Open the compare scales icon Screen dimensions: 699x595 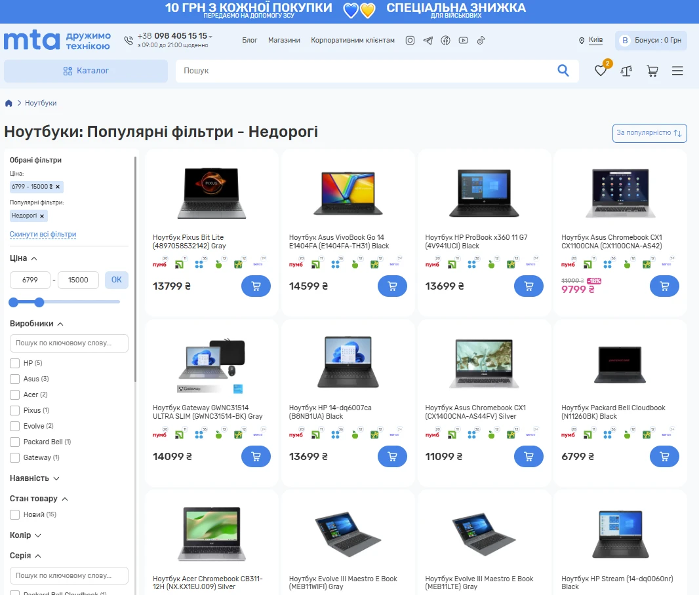[x=626, y=71]
